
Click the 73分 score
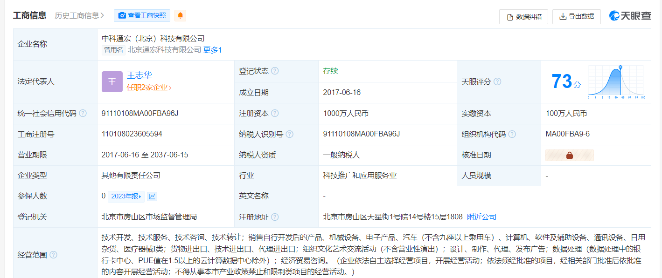(x=566, y=81)
